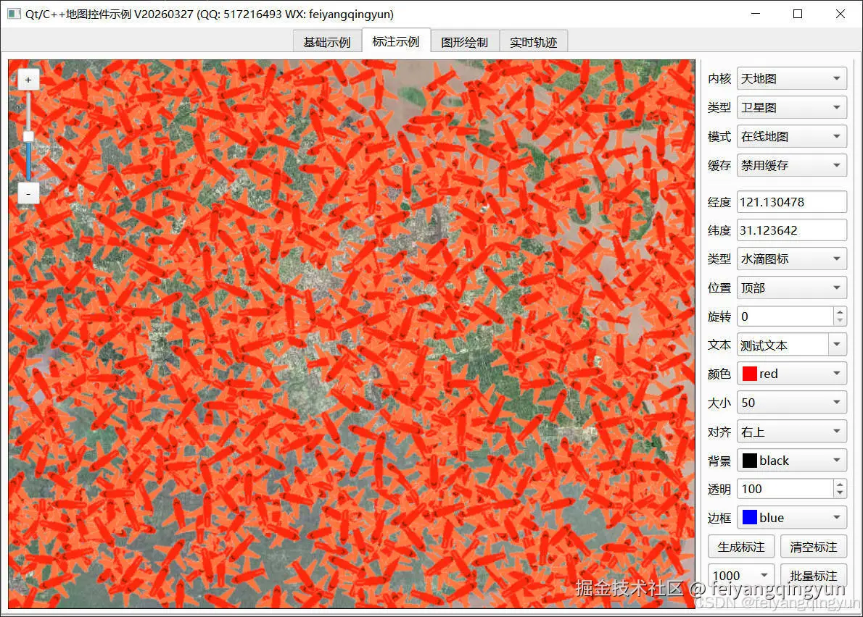
Task: Click the blue border color swatch
Action: (x=749, y=518)
